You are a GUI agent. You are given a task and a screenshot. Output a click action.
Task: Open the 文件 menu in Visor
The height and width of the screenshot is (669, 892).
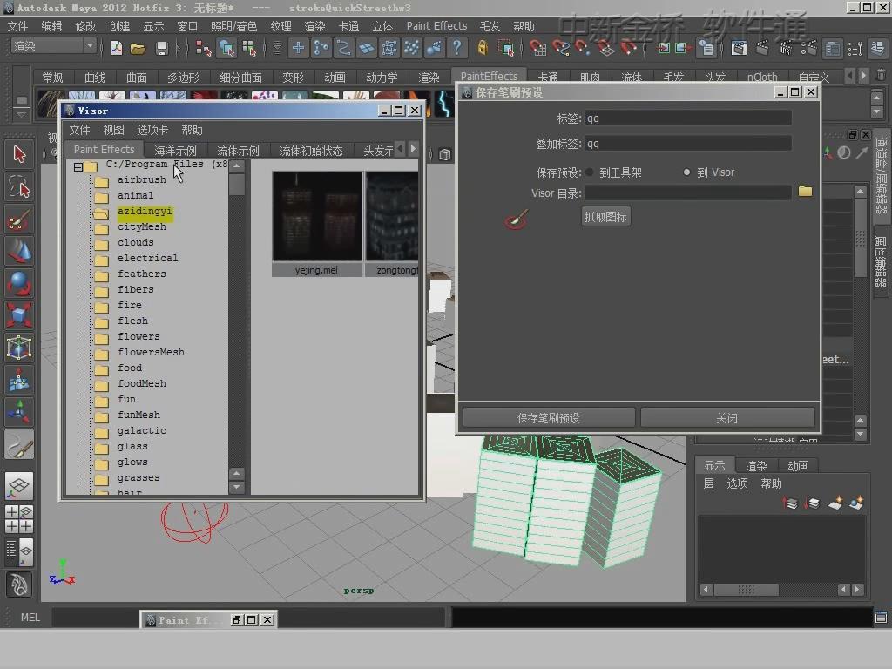coord(79,130)
